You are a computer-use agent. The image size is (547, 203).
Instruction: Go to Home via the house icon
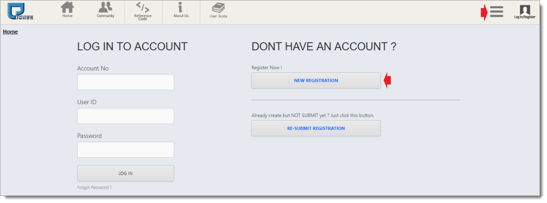point(67,8)
